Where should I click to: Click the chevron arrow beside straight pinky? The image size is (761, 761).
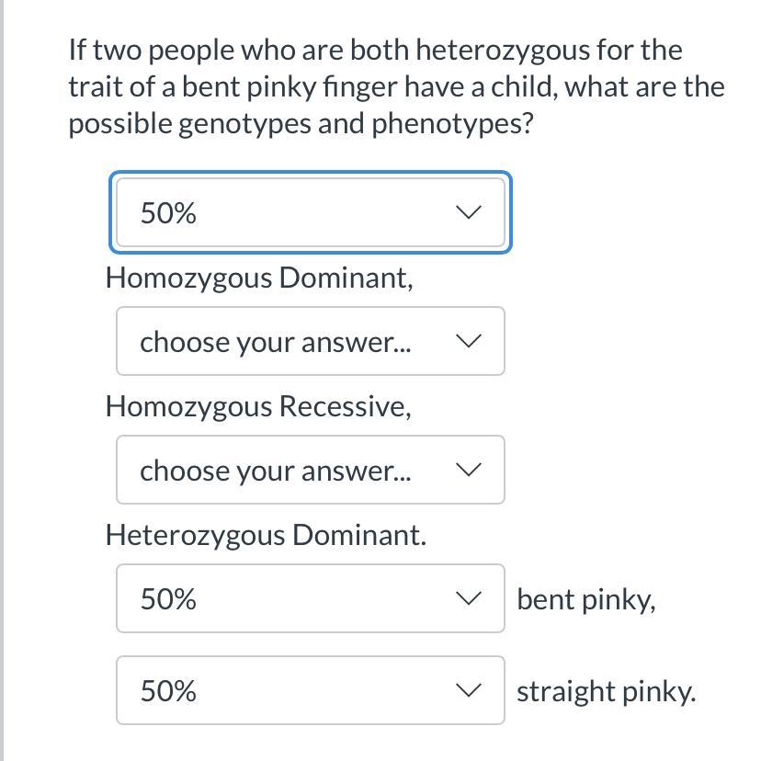coord(468,691)
